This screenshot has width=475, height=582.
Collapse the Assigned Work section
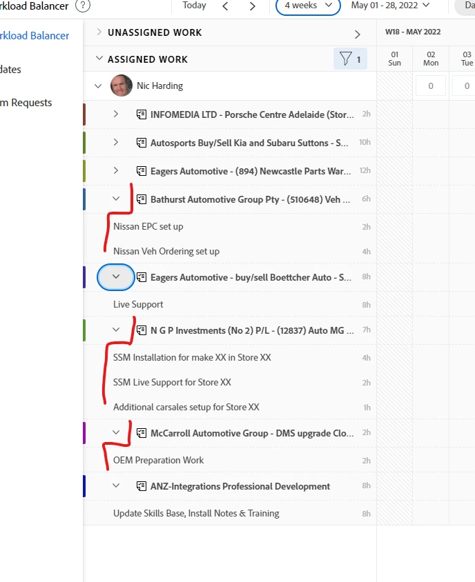click(99, 59)
